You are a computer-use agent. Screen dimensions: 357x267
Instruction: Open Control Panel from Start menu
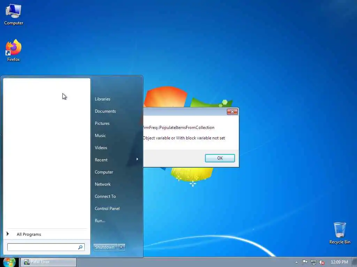click(107, 209)
